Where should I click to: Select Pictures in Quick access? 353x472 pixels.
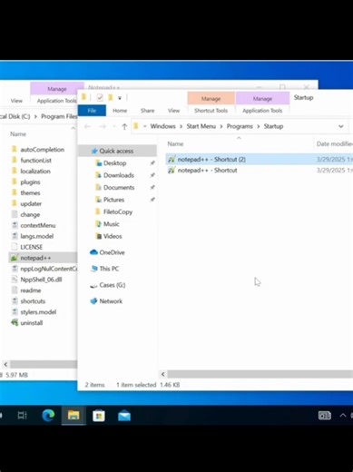click(113, 200)
